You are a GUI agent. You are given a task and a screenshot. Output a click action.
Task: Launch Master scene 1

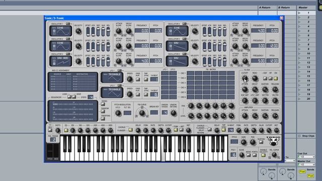(299, 13)
